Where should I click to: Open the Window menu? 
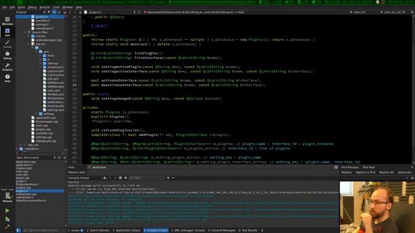(67, 7)
